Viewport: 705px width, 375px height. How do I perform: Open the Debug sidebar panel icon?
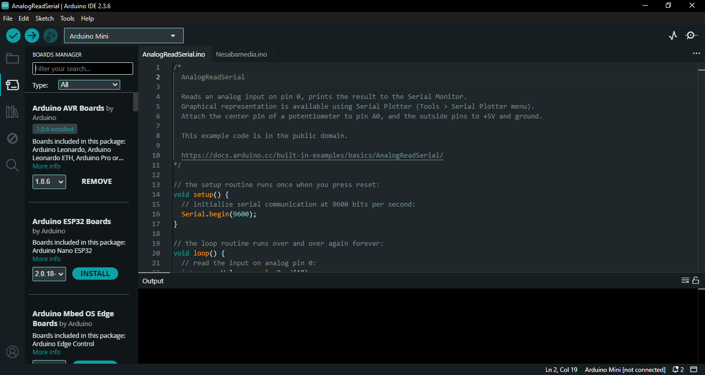click(x=12, y=139)
